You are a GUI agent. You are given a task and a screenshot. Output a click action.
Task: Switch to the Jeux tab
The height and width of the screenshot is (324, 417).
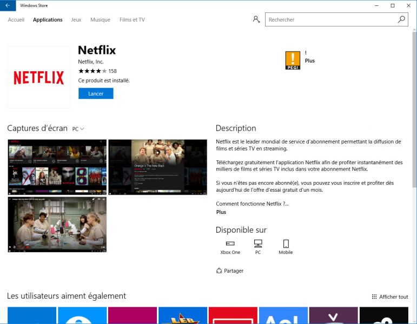pyautogui.click(x=76, y=19)
